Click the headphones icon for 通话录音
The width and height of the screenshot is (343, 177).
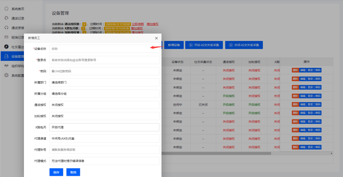(6, 28)
